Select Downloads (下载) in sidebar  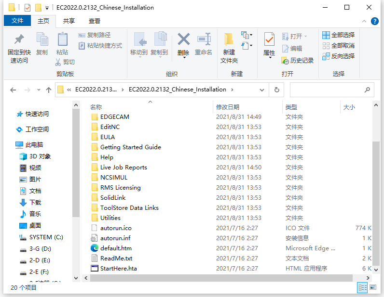click(30, 202)
